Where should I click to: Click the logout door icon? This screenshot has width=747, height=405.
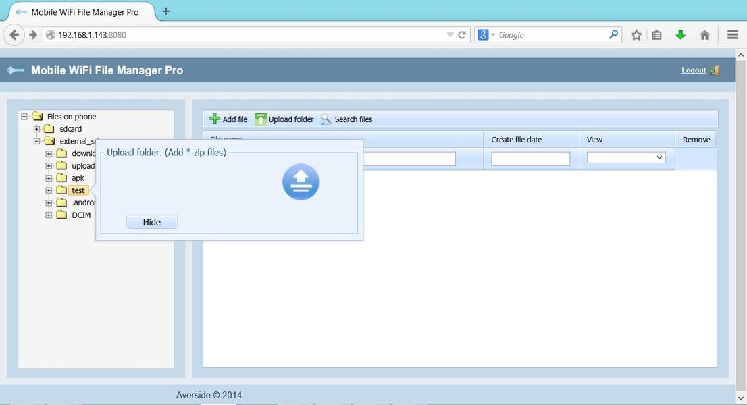(x=714, y=70)
